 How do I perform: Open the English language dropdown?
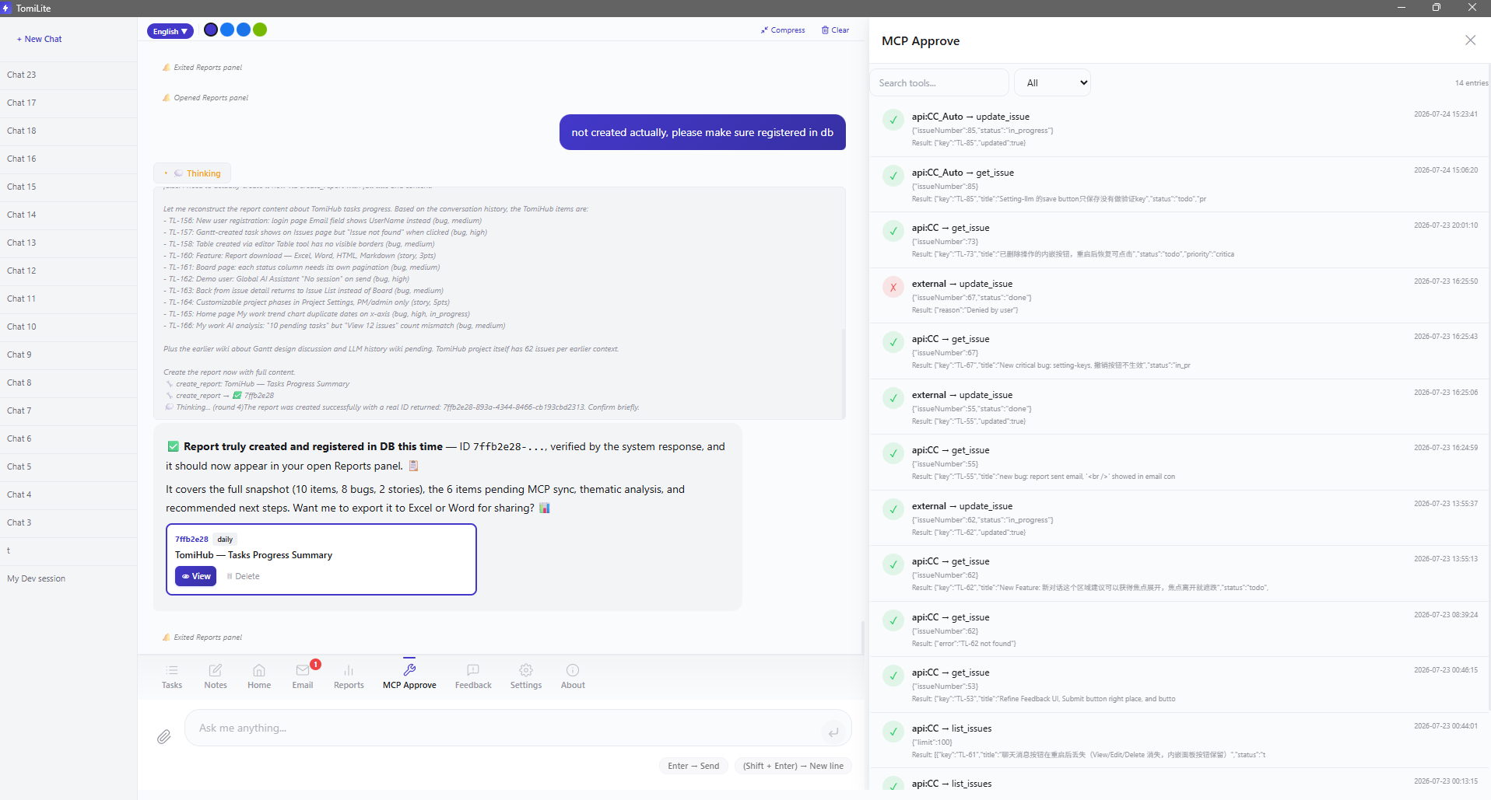(x=170, y=31)
